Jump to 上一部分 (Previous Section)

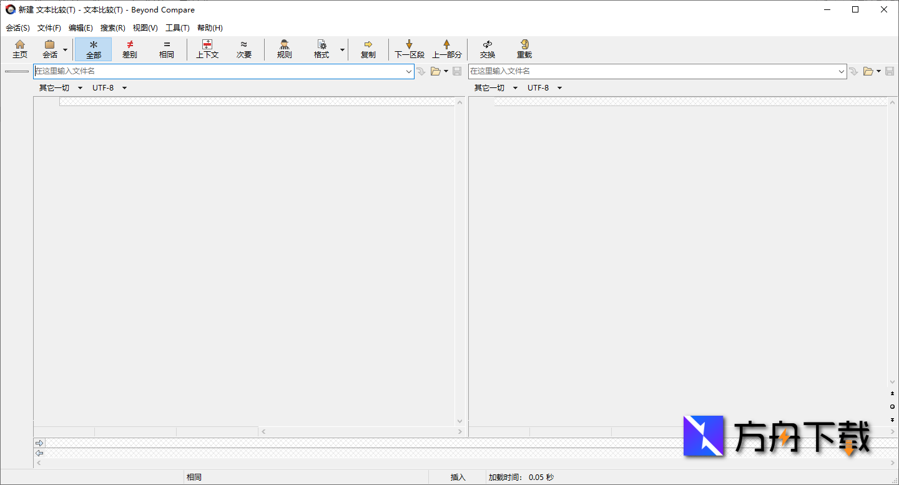point(446,49)
